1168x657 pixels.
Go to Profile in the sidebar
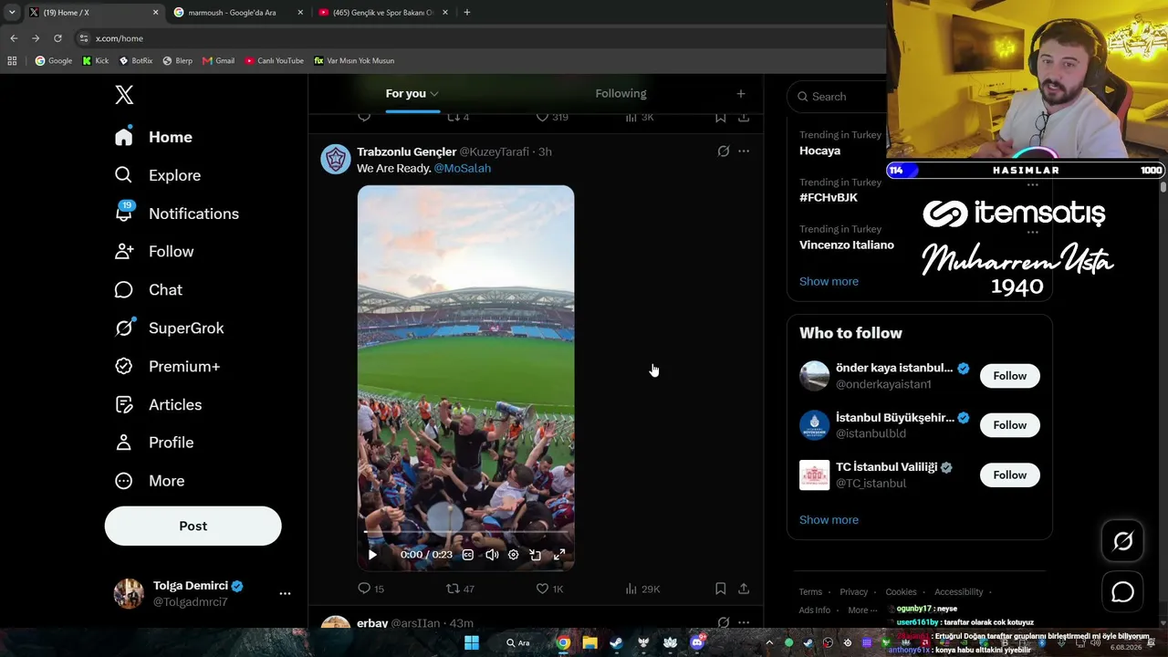coord(154,443)
